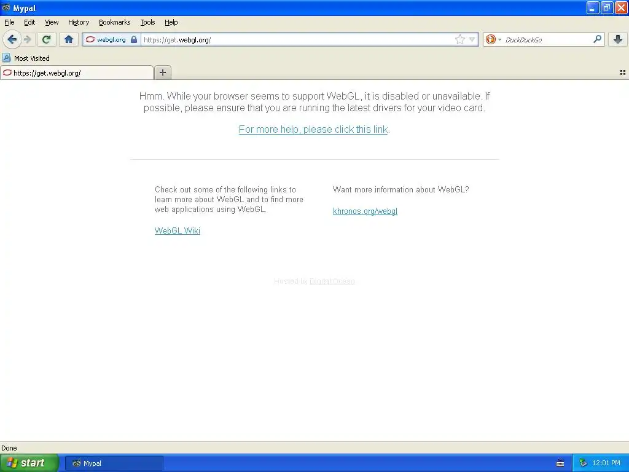
Task: Click the safely remove hardware tray icon
Action: [x=583, y=463]
